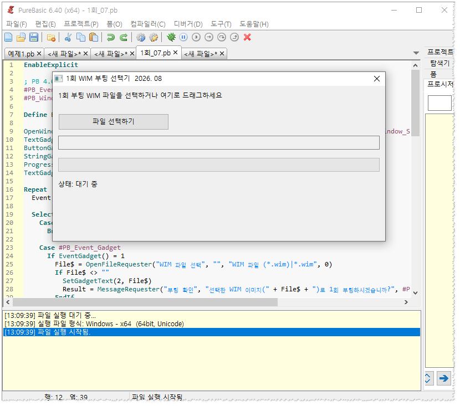The width and height of the screenshot is (460, 406).
Task: Click the Step over debugger icon
Action: coord(222,37)
